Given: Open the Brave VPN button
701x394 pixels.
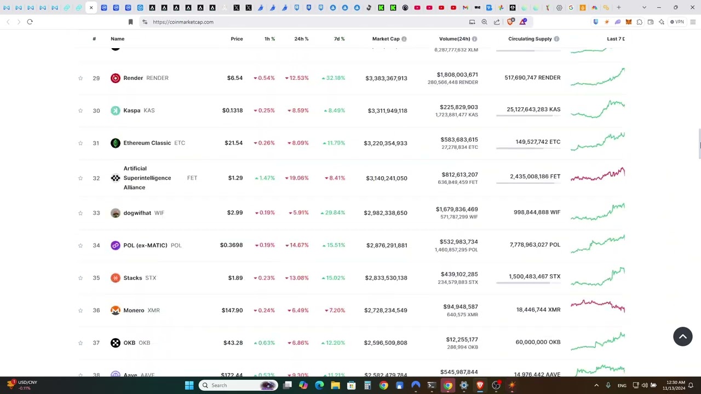Looking at the screenshot, I should (x=677, y=22).
